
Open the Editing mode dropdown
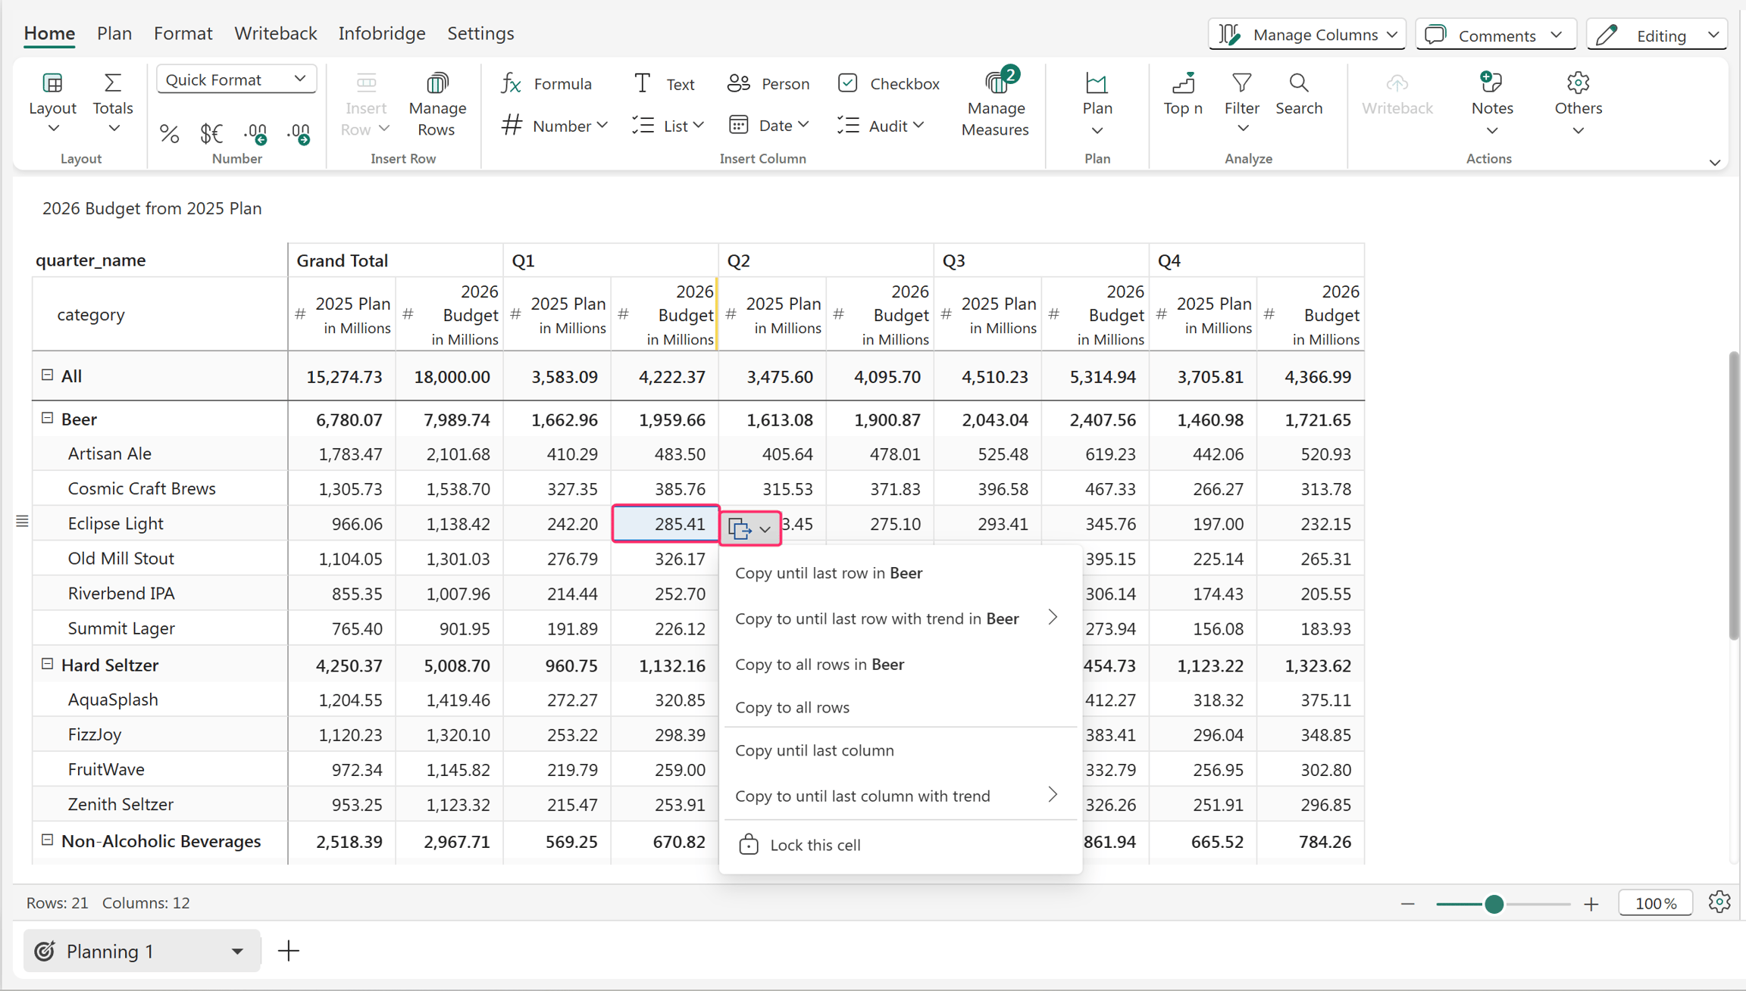click(1657, 35)
